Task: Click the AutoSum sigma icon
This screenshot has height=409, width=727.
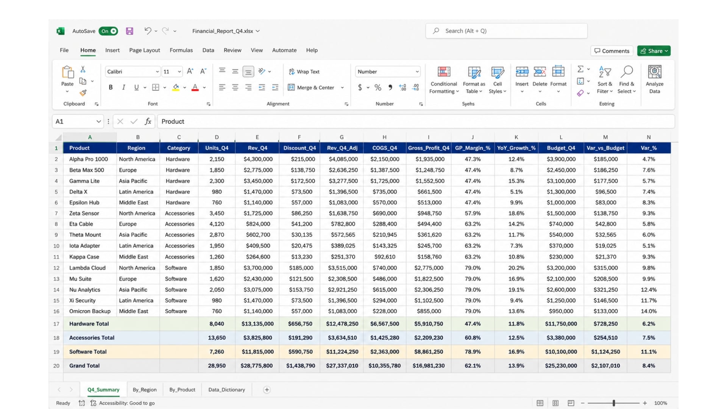Action: 580,69
